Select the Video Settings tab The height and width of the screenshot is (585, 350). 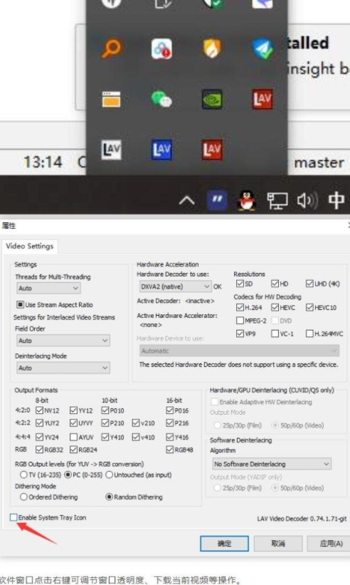pyautogui.click(x=30, y=246)
